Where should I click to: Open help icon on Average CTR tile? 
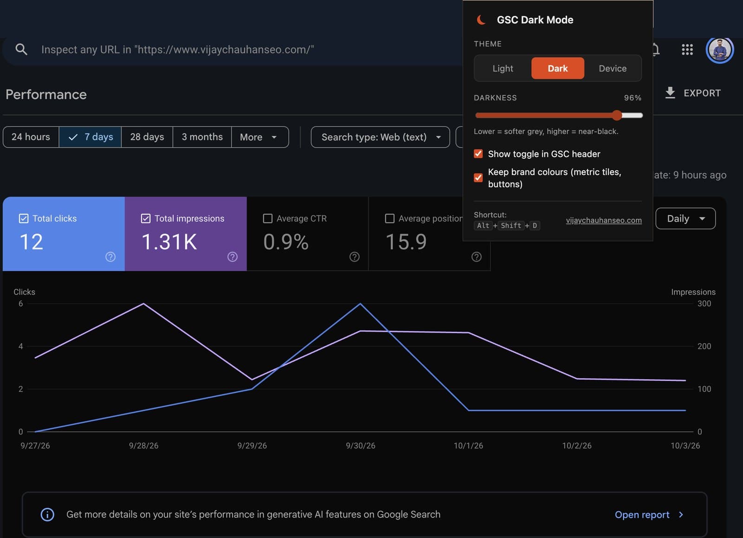pos(354,257)
